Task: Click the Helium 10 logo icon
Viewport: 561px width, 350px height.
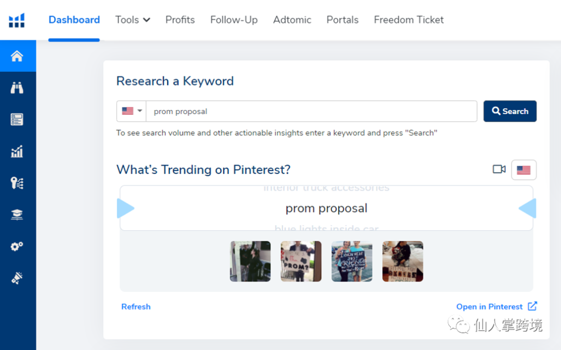Action: click(17, 20)
